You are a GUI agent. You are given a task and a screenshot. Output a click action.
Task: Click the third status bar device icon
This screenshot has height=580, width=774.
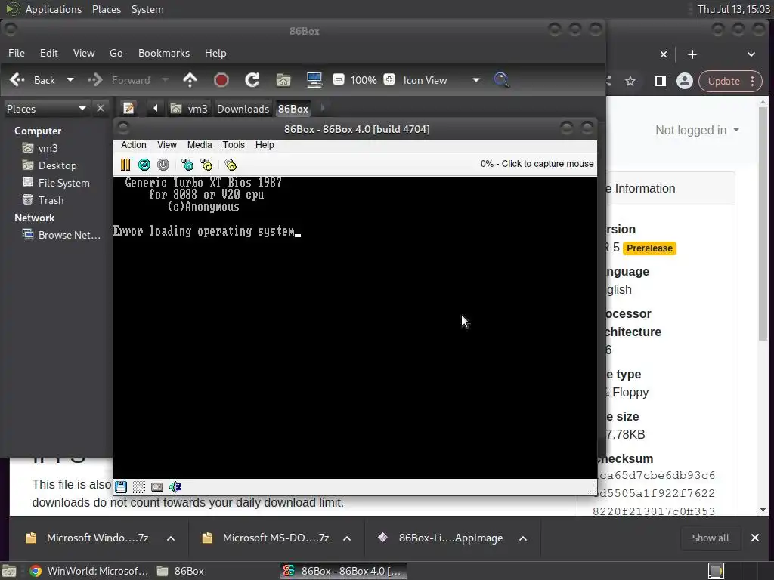157,487
